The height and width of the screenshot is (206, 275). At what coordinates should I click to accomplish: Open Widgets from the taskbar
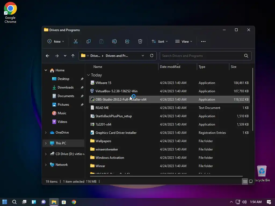34,202
